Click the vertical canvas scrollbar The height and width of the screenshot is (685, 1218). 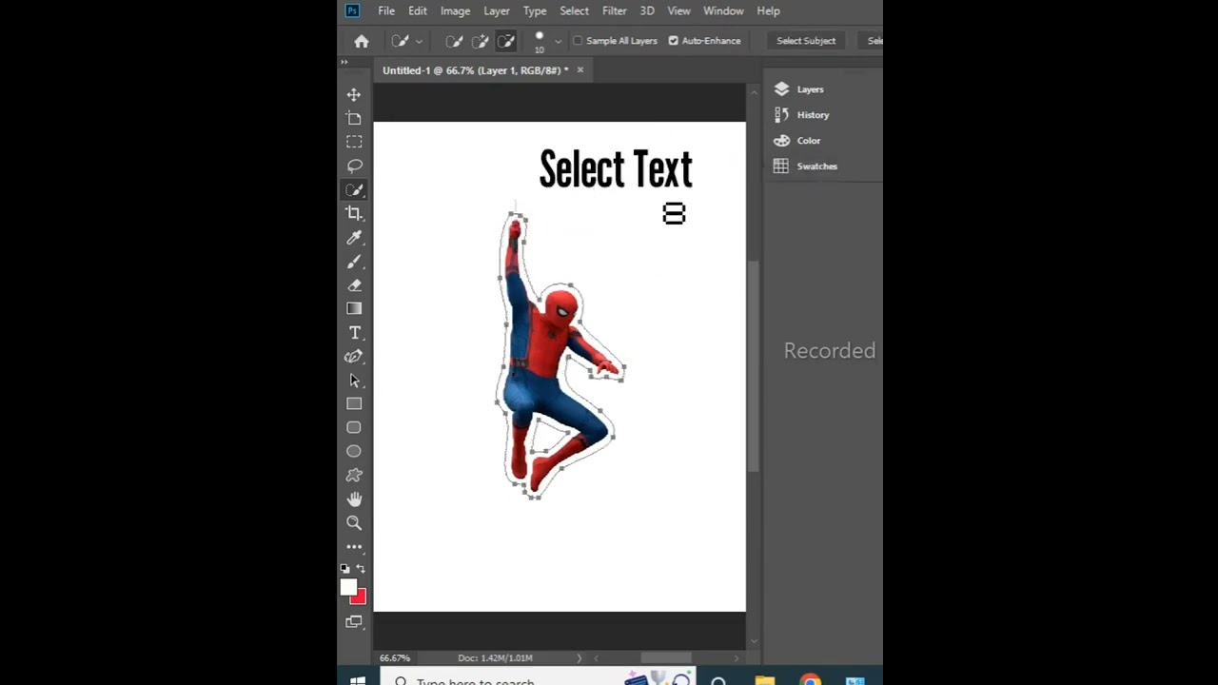coord(754,366)
